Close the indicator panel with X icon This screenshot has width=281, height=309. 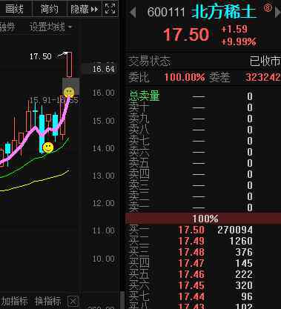73,302
